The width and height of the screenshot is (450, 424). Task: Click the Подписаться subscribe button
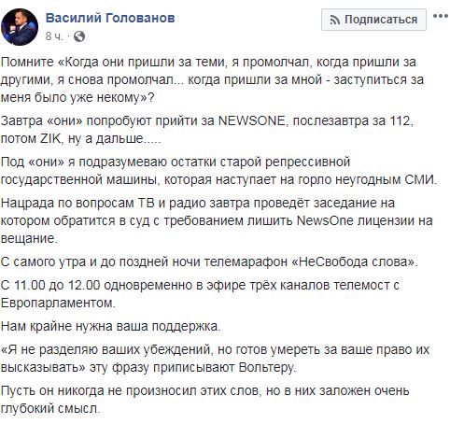(x=373, y=20)
